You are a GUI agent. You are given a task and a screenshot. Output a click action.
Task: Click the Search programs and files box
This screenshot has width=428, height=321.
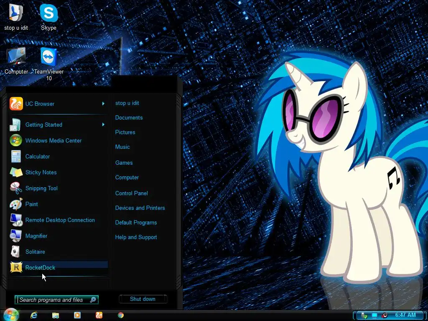click(56, 300)
